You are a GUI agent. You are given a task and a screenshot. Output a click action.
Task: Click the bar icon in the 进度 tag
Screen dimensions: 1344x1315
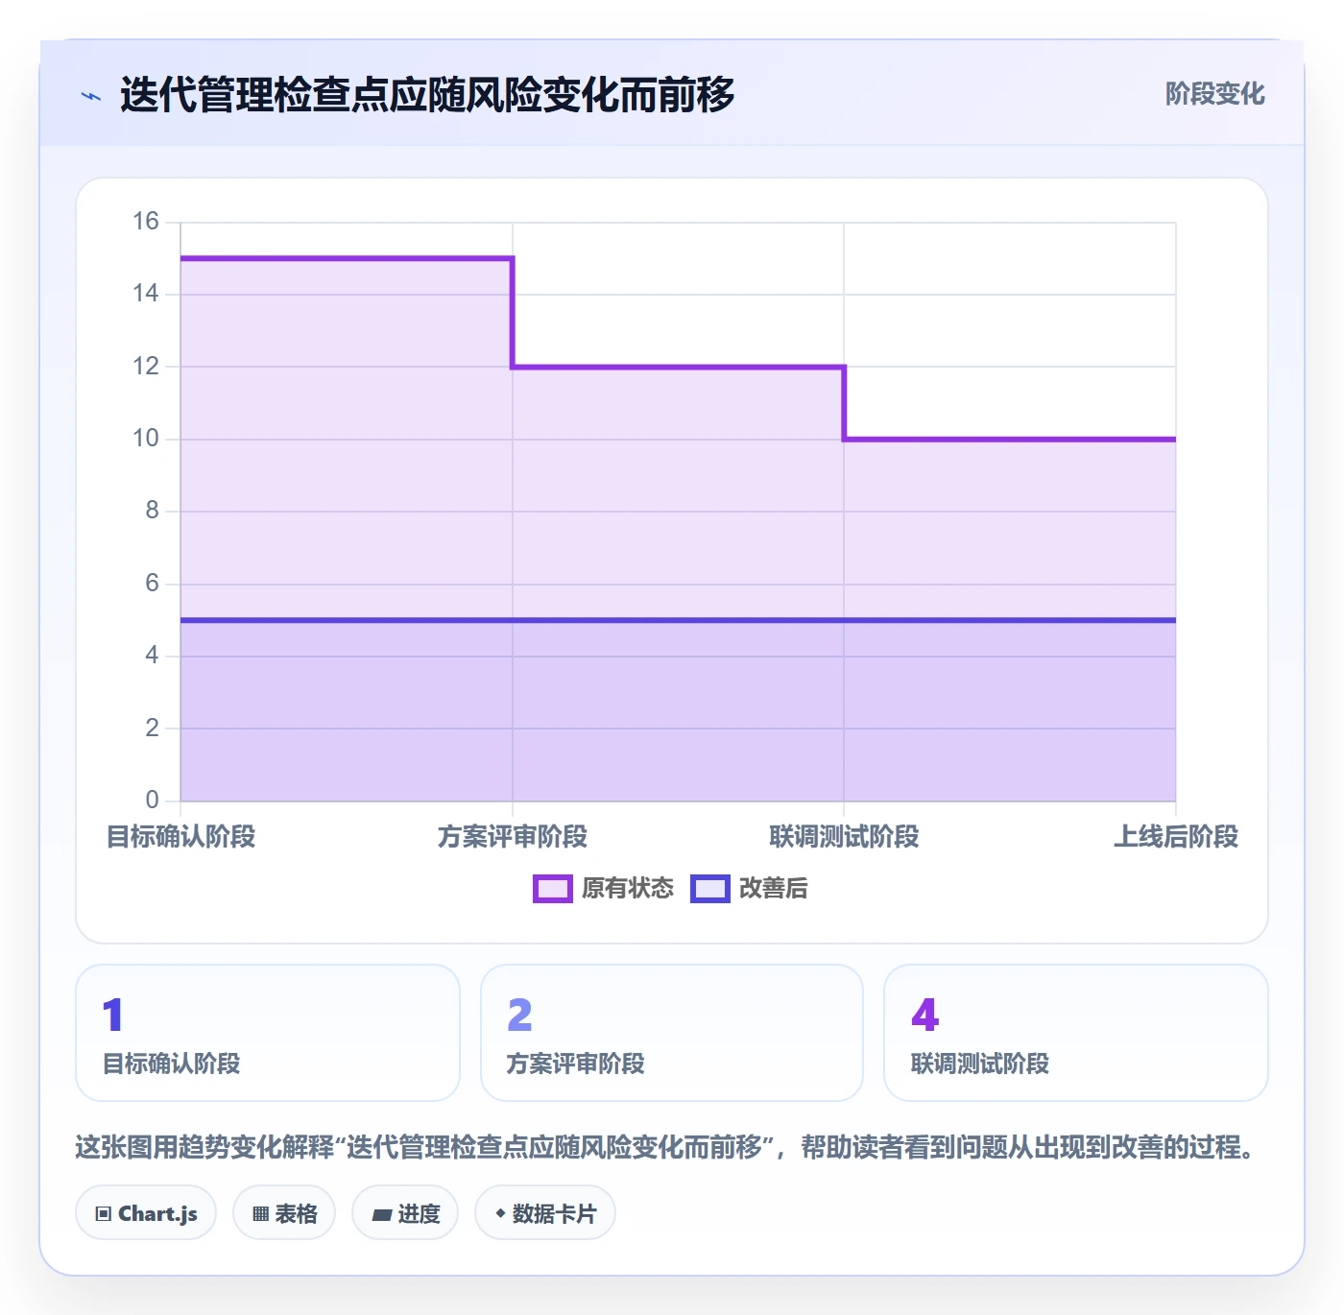point(381,1214)
